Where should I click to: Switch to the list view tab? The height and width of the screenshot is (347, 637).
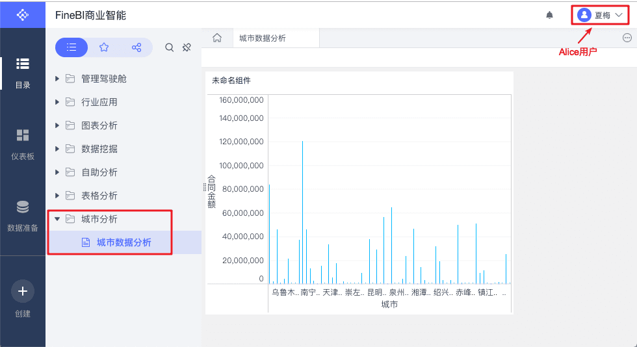[71, 47]
